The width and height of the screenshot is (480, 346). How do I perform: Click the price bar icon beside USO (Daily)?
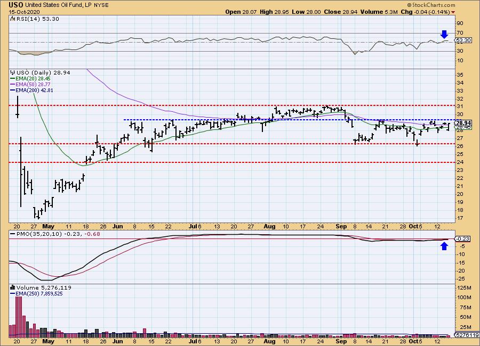pyautogui.click(x=13, y=72)
